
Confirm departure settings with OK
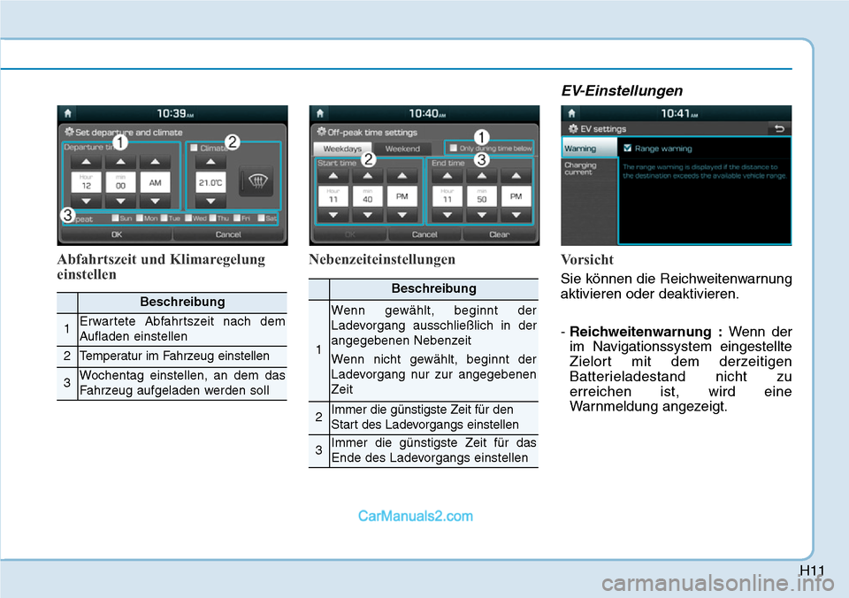coord(117,234)
